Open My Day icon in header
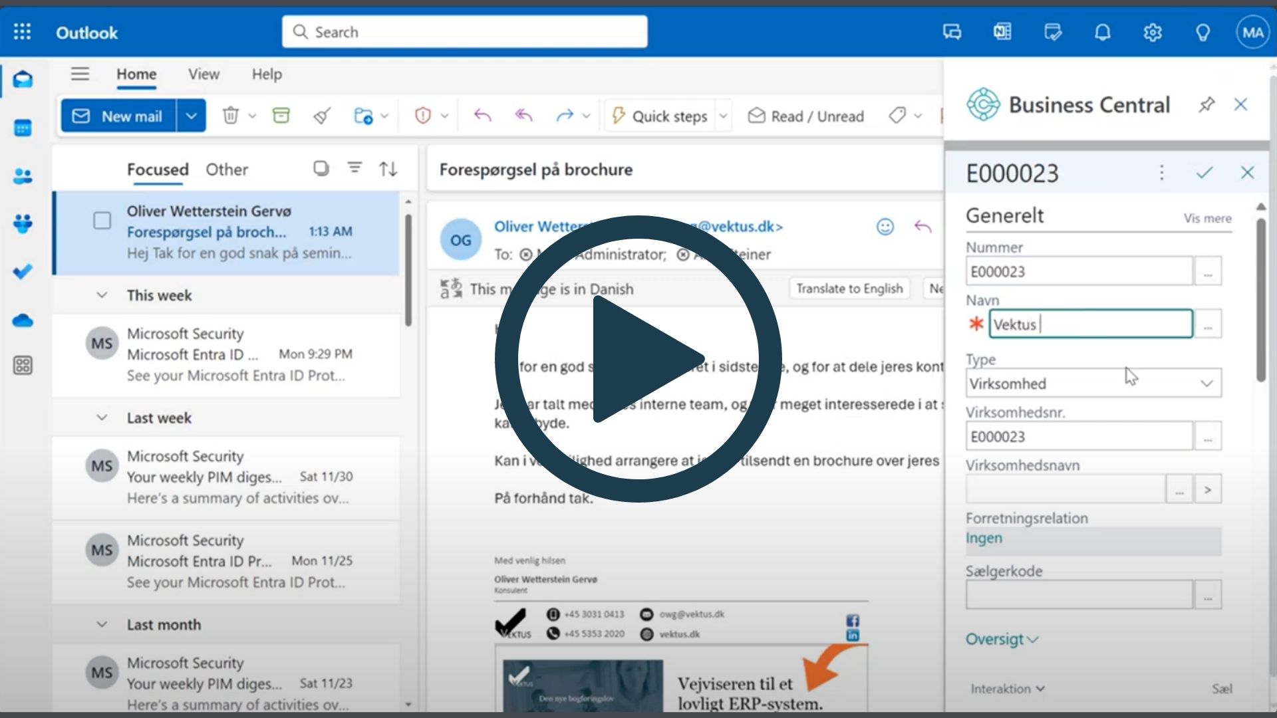Image resolution: width=1277 pixels, height=718 pixels. pos(1053,32)
